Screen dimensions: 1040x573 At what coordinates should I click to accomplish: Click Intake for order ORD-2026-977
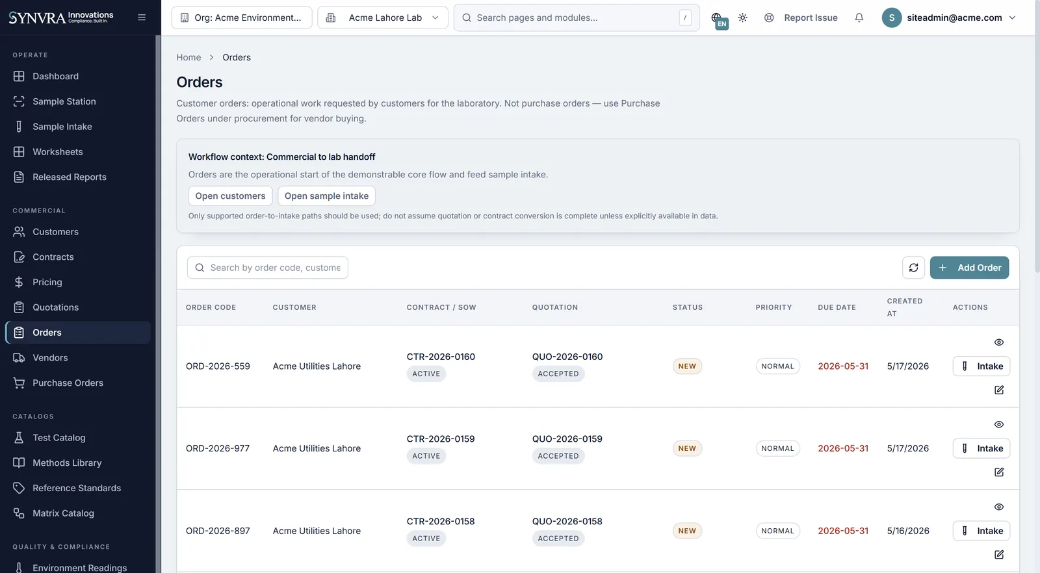pos(981,448)
